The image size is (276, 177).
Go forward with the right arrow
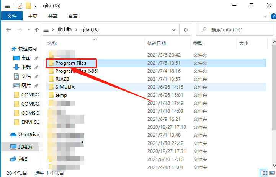[20, 30]
